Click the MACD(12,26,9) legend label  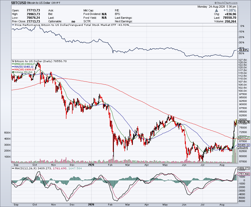pyautogui.click(x=26, y=168)
